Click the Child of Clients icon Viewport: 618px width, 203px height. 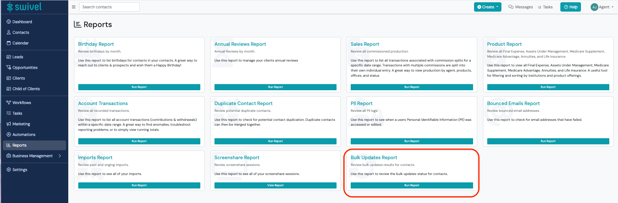pos(9,89)
